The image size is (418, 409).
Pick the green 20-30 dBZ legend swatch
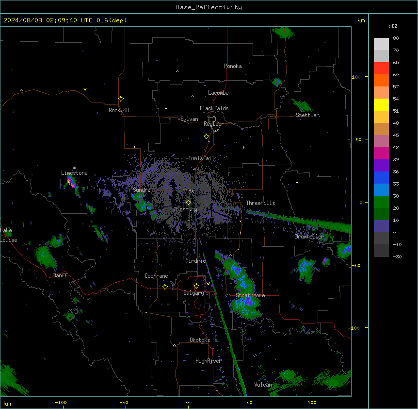point(381,202)
